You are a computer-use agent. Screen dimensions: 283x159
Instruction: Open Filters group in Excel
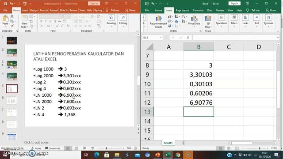[234, 21]
